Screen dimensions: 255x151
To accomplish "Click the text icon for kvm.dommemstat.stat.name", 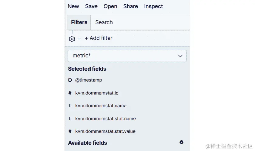I will [x=70, y=119].
